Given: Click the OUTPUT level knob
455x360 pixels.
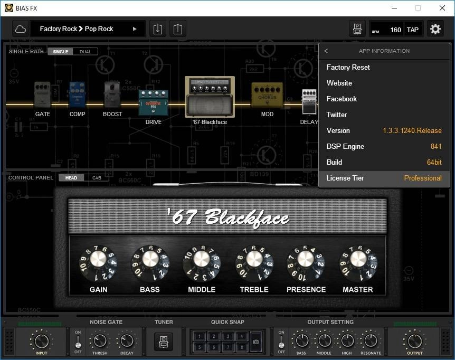Looking at the screenshot, I should (x=415, y=341).
